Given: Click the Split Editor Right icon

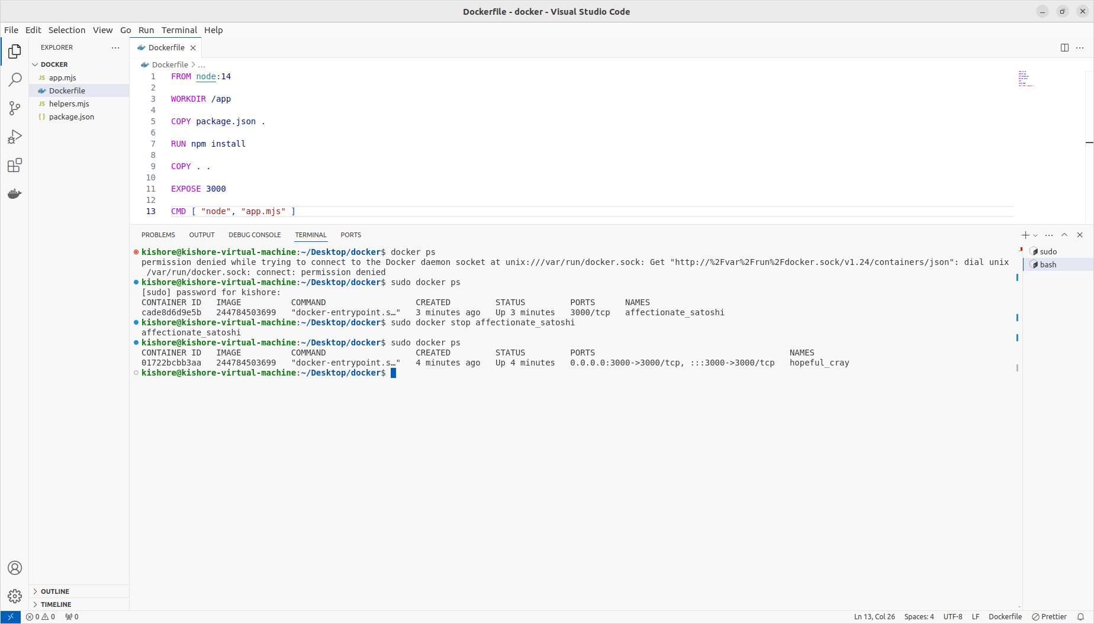Looking at the screenshot, I should 1064,48.
